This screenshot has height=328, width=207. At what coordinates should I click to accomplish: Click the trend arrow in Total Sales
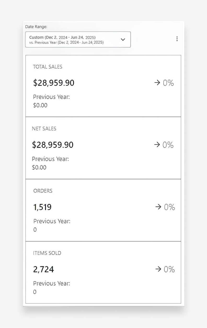click(157, 83)
